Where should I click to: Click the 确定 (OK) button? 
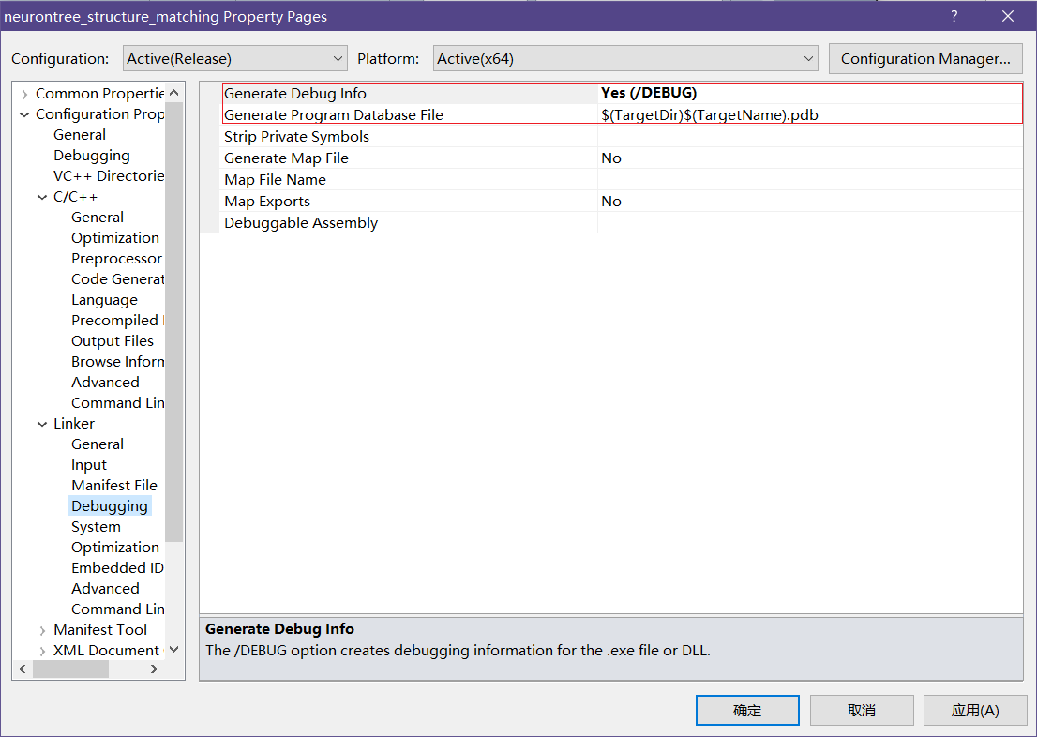point(747,710)
